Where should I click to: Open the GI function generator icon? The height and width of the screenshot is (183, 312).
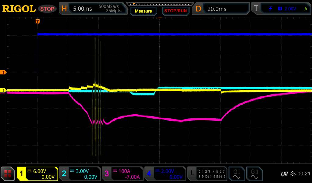236,174
